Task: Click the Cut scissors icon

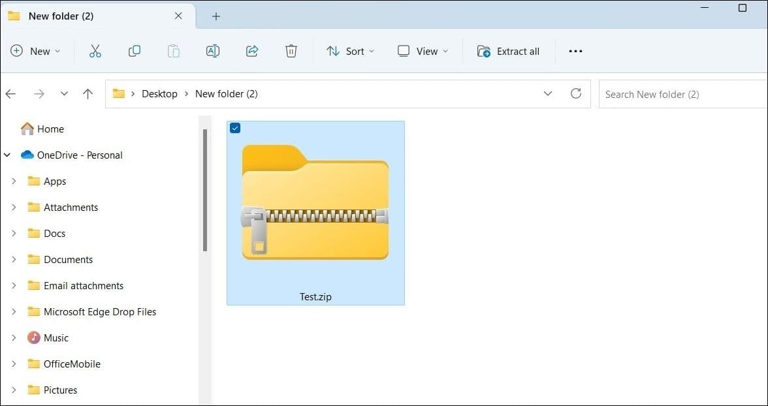Action: point(95,51)
